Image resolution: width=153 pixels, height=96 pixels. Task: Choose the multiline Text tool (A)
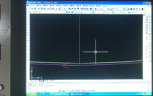tap(28, 60)
